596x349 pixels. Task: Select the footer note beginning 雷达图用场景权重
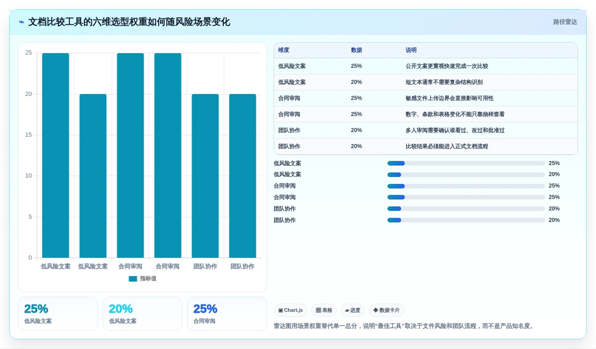point(404,327)
